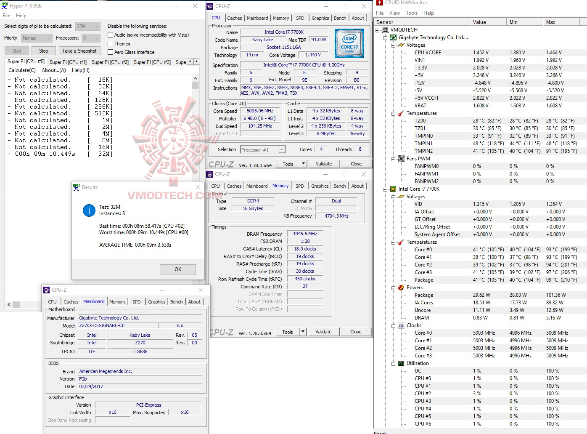Image resolution: width=587 pixels, height=434 pixels.
Task: Toggle the Aero Glass Interface checkbox
Action: pyautogui.click(x=111, y=52)
